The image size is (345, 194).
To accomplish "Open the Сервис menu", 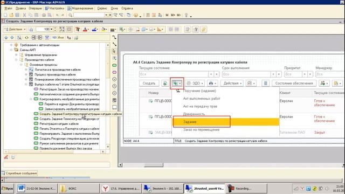I will point(102,9).
